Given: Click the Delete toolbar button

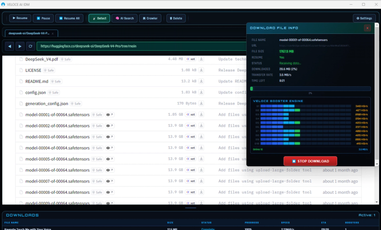Looking at the screenshot, I should [176, 18].
